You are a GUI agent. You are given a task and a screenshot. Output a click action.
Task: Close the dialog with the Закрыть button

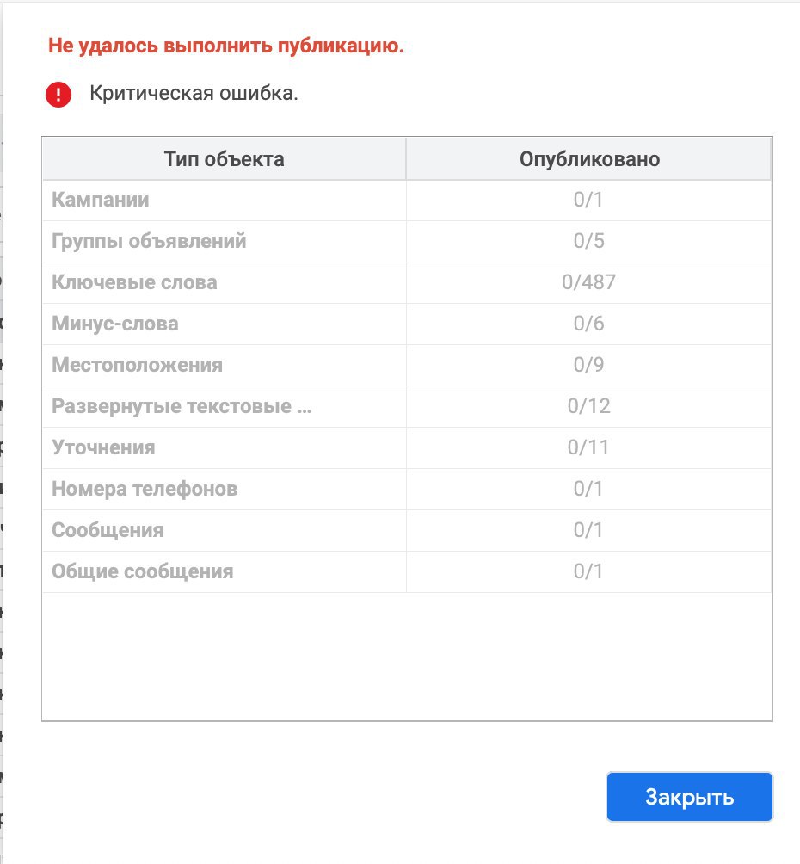point(689,796)
